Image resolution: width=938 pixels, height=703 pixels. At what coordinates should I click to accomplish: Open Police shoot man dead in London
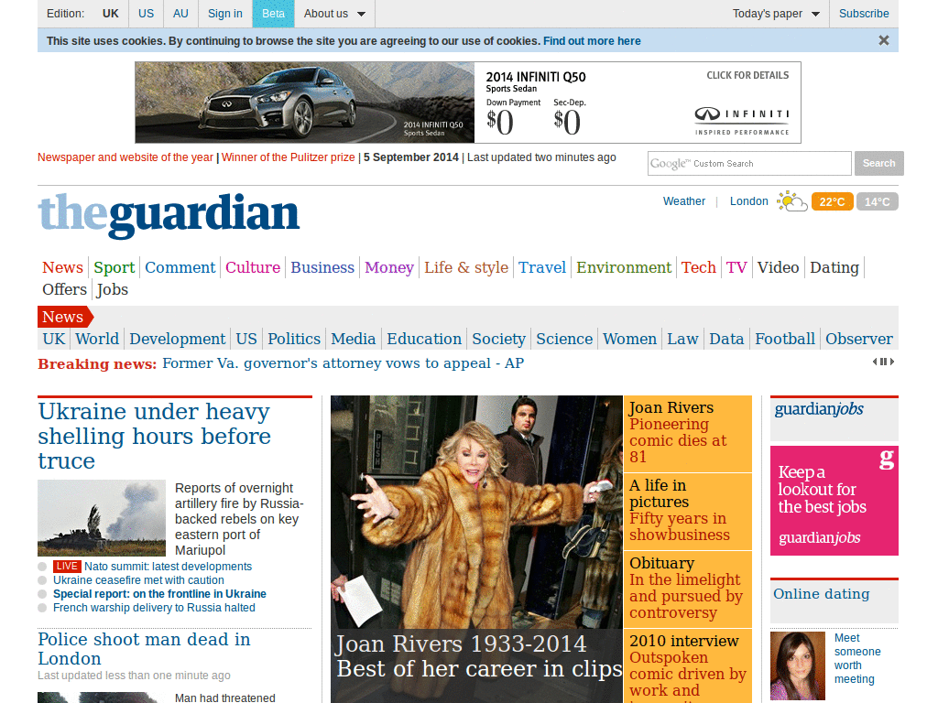144,649
